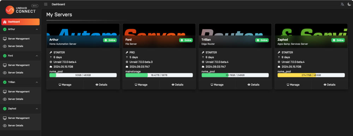Image resolution: width=353 pixels, height=136 pixels.
Task: Open the hamburger menu icon
Action: coord(46,4)
